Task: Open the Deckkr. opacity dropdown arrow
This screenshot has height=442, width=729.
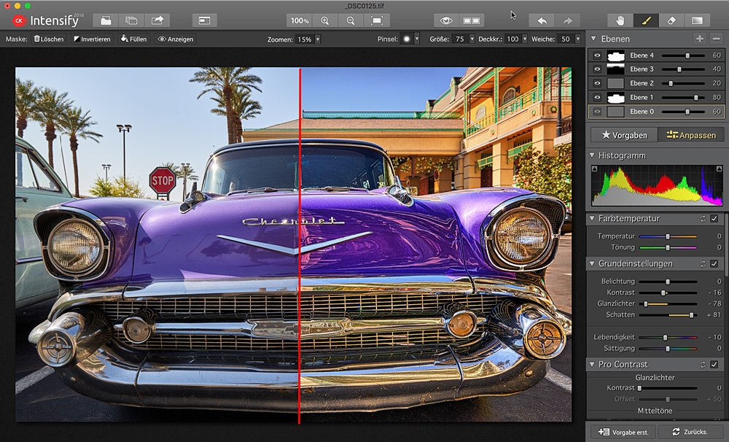Action: click(524, 39)
